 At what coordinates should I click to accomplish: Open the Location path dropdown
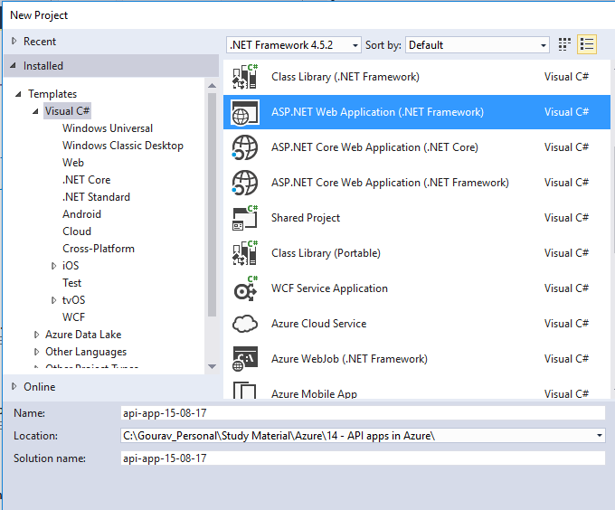pyautogui.click(x=599, y=436)
